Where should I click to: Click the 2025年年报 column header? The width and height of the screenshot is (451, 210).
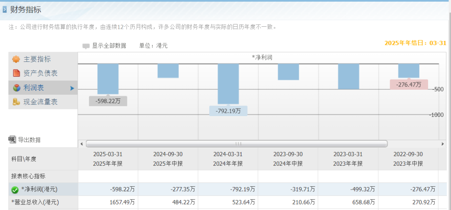coord(108,159)
